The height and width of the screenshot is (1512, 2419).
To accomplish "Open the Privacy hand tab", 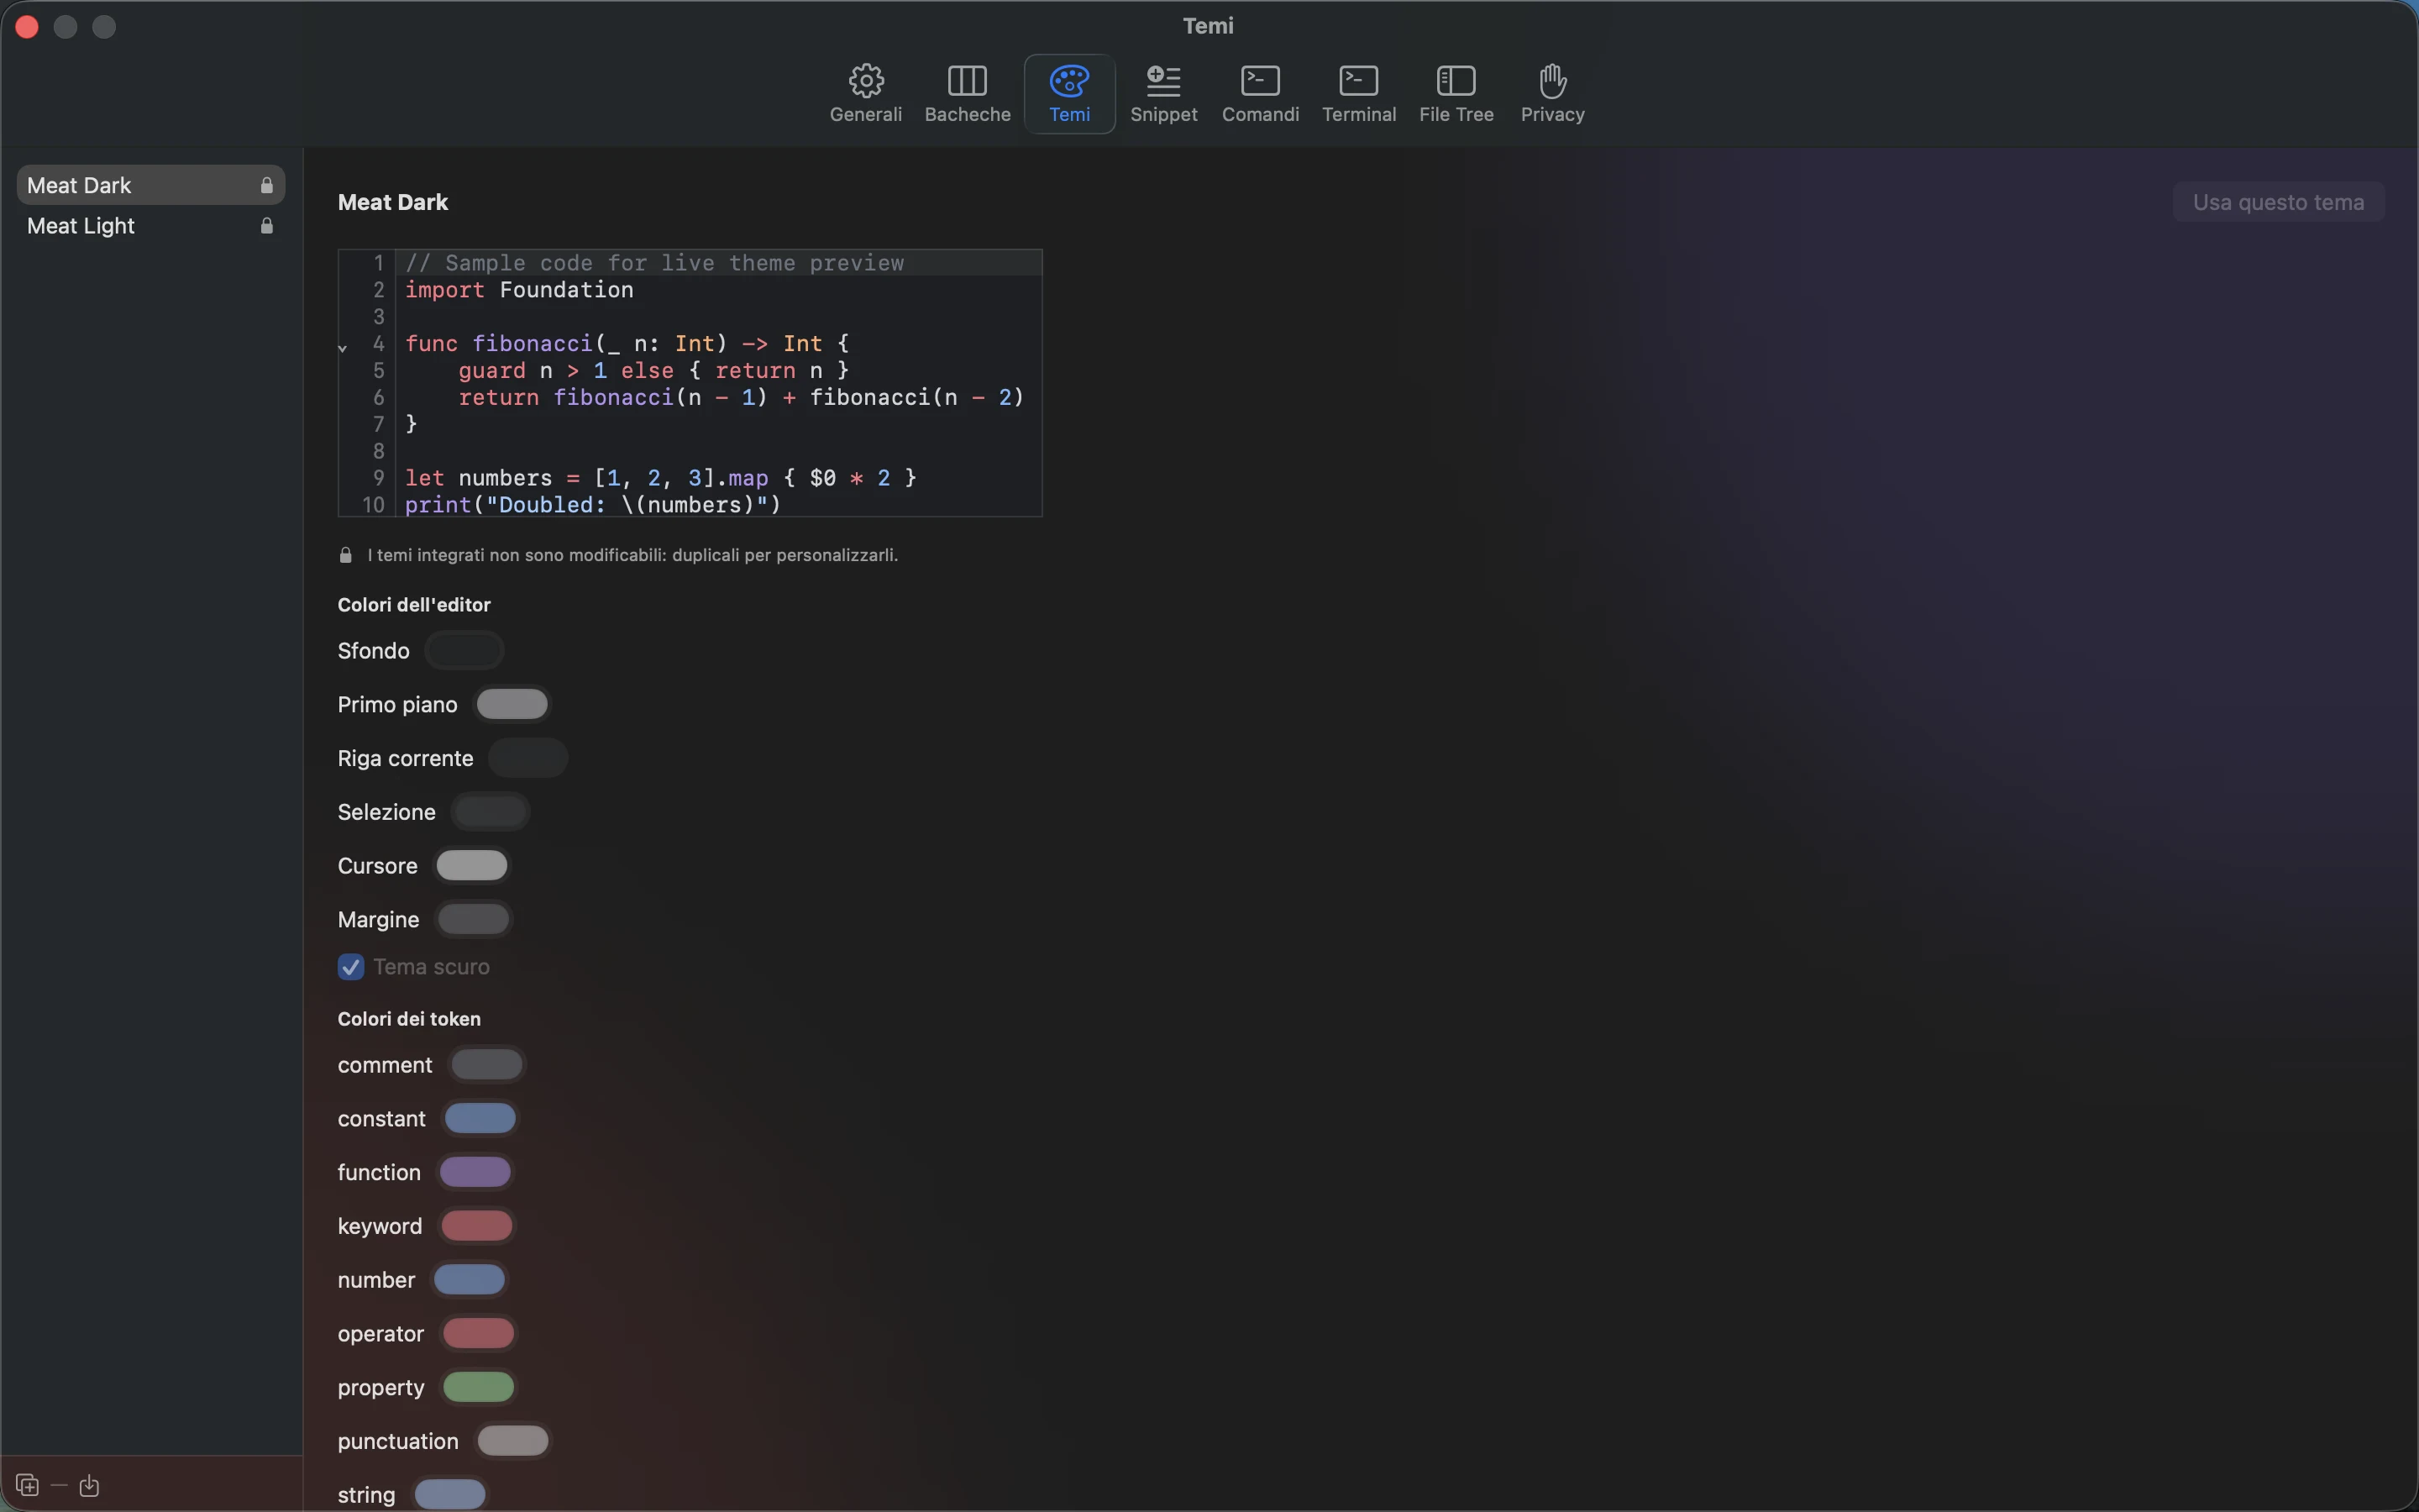I will [x=1551, y=94].
